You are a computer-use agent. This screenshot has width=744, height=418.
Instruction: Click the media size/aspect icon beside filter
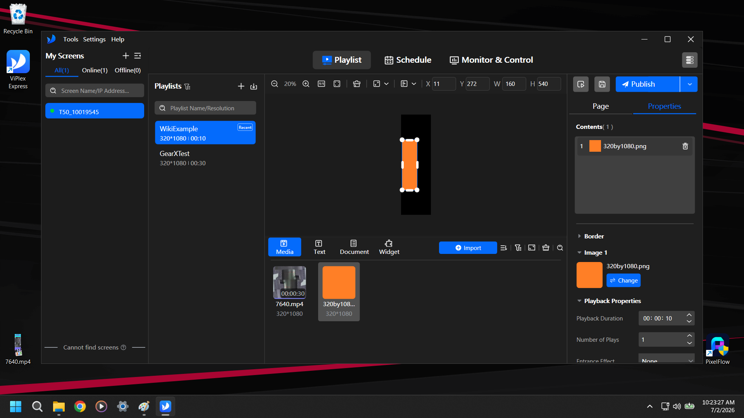tap(532, 248)
